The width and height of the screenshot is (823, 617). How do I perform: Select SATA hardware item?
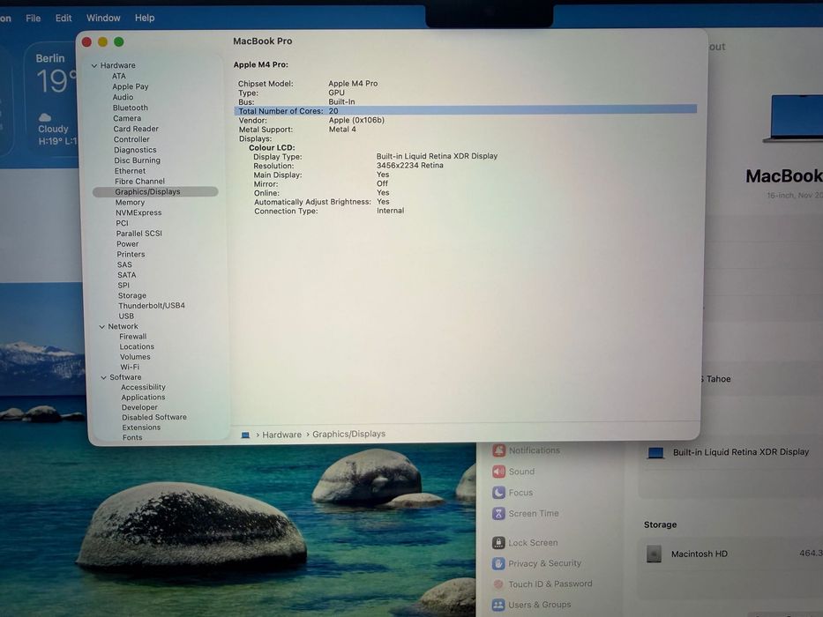click(126, 274)
